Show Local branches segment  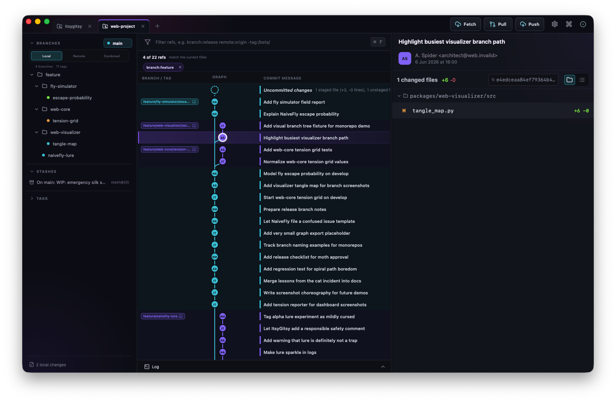[x=46, y=56]
